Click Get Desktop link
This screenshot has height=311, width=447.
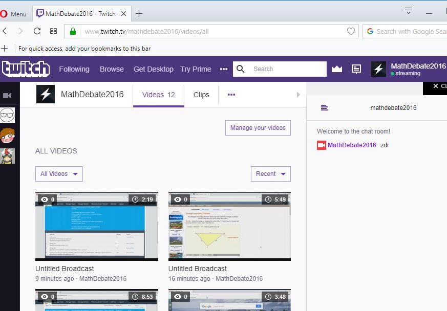point(154,69)
